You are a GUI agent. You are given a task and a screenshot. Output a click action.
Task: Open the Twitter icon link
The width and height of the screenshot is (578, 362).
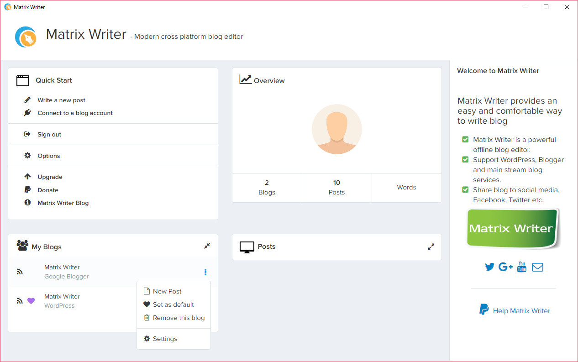(x=489, y=267)
